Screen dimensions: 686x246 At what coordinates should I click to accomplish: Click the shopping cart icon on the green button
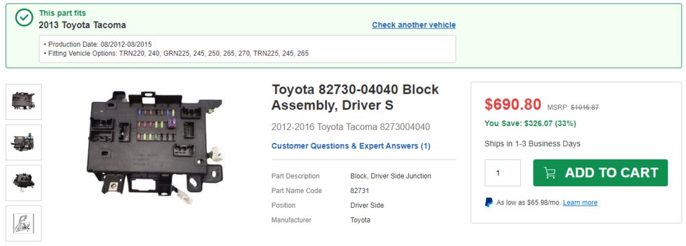[550, 173]
